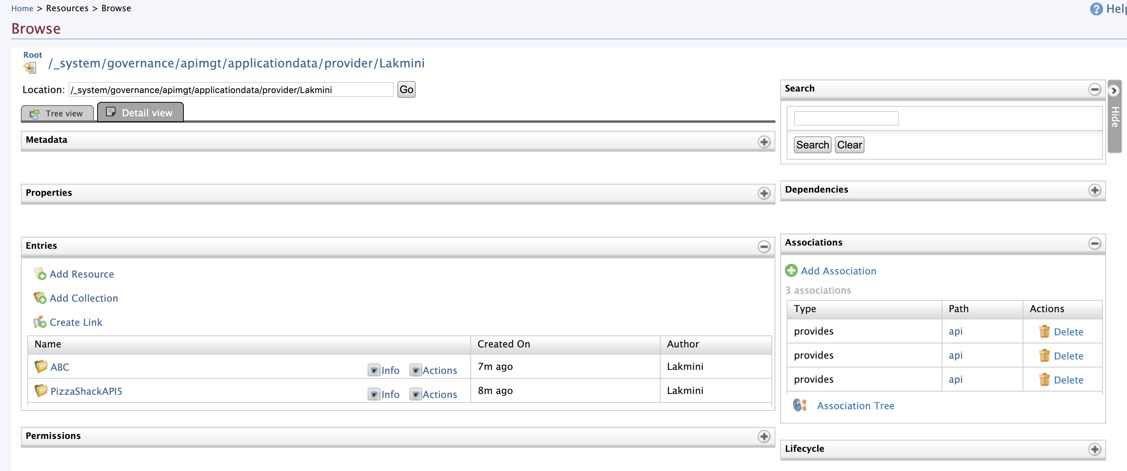The height and width of the screenshot is (471, 1127).
Task: Click the Add Resource icon
Action: [40, 274]
